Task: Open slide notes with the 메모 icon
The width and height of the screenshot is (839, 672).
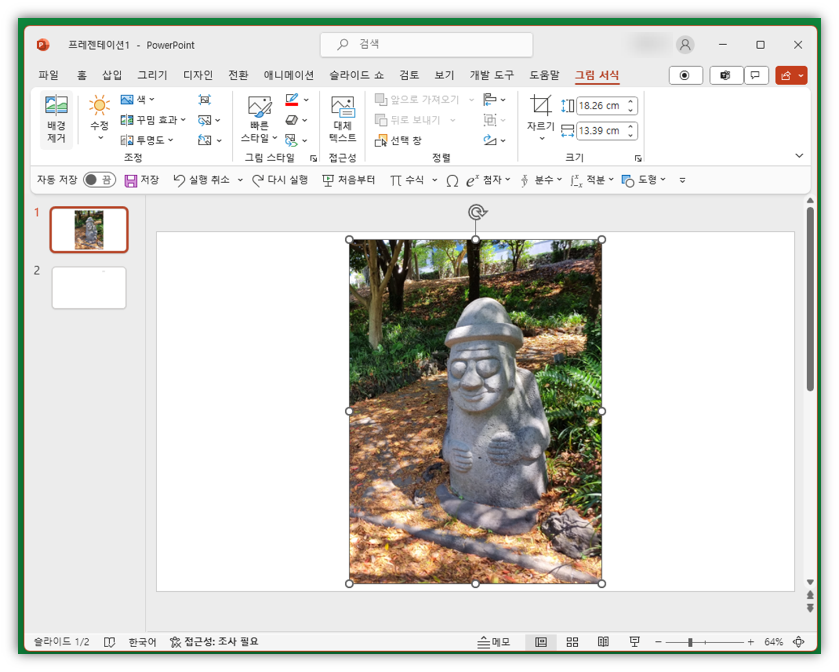Action: [x=494, y=641]
